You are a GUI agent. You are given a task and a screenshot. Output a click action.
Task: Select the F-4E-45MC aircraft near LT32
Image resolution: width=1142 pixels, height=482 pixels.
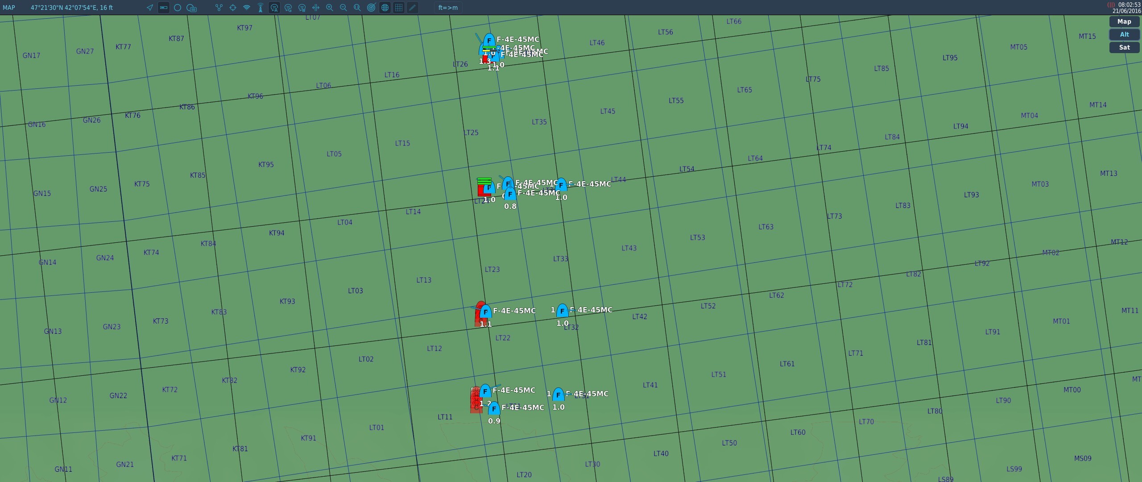[x=562, y=311]
